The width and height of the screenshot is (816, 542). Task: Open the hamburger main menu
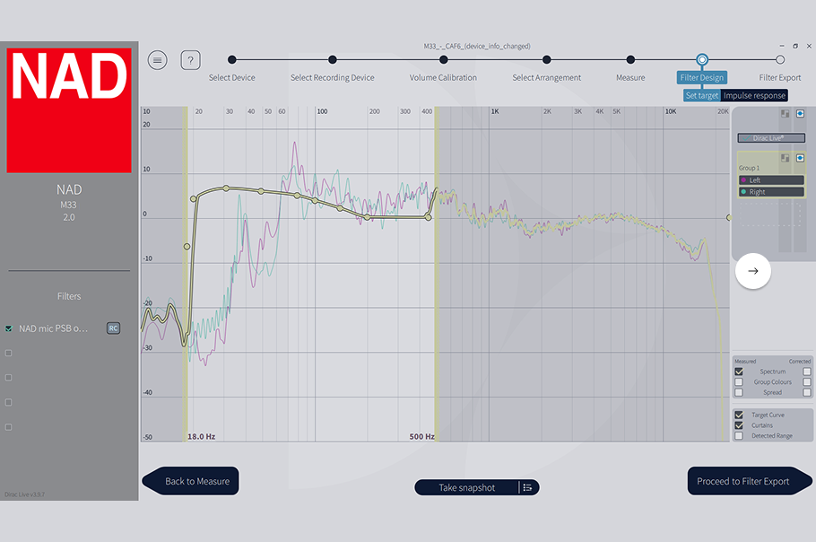click(x=158, y=60)
